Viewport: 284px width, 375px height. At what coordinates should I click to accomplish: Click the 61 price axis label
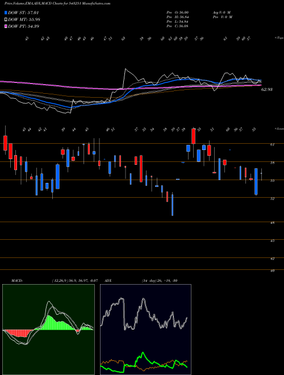[x=272, y=144]
